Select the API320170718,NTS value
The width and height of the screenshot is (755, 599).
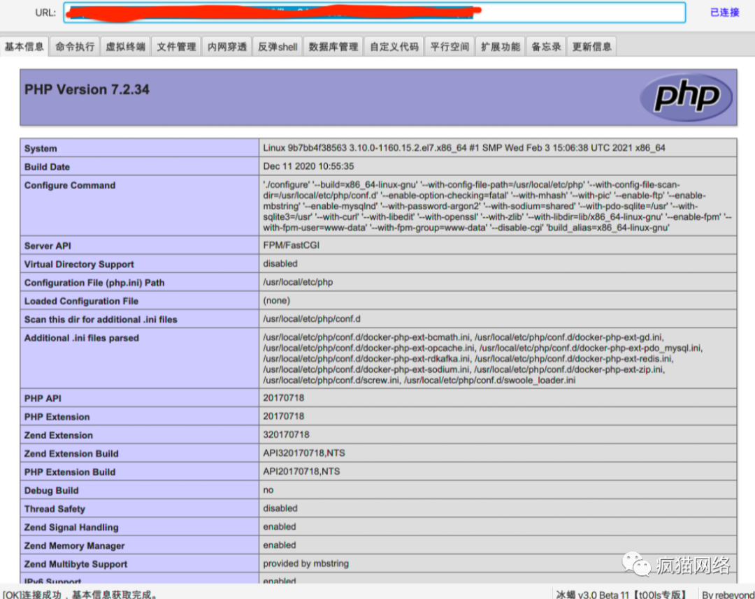304,453
